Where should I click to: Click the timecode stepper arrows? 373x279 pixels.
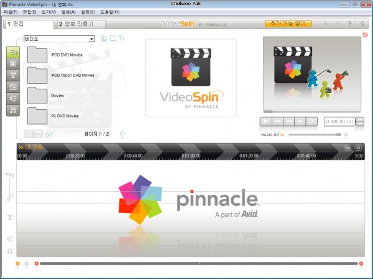(x=360, y=122)
